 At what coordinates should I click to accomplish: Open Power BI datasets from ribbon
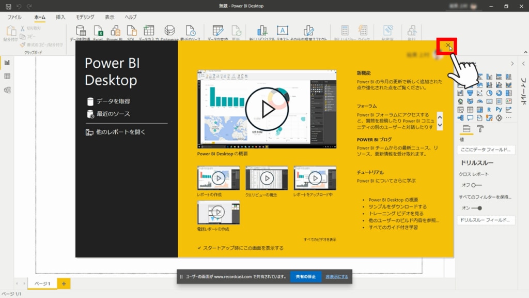[115, 31]
